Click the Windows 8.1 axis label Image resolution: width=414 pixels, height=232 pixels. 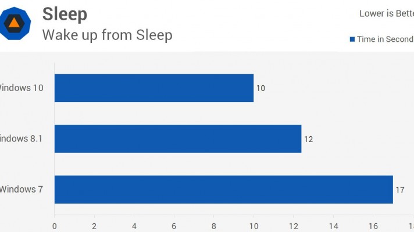coord(21,139)
